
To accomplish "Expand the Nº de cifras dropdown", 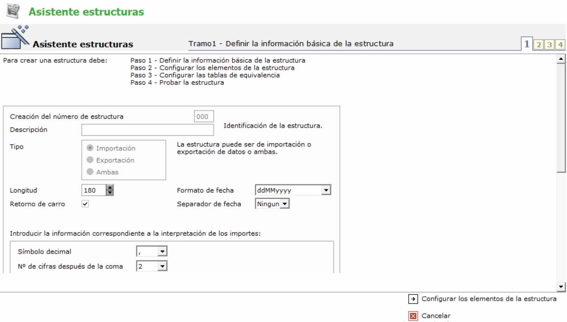I will tap(162, 266).
